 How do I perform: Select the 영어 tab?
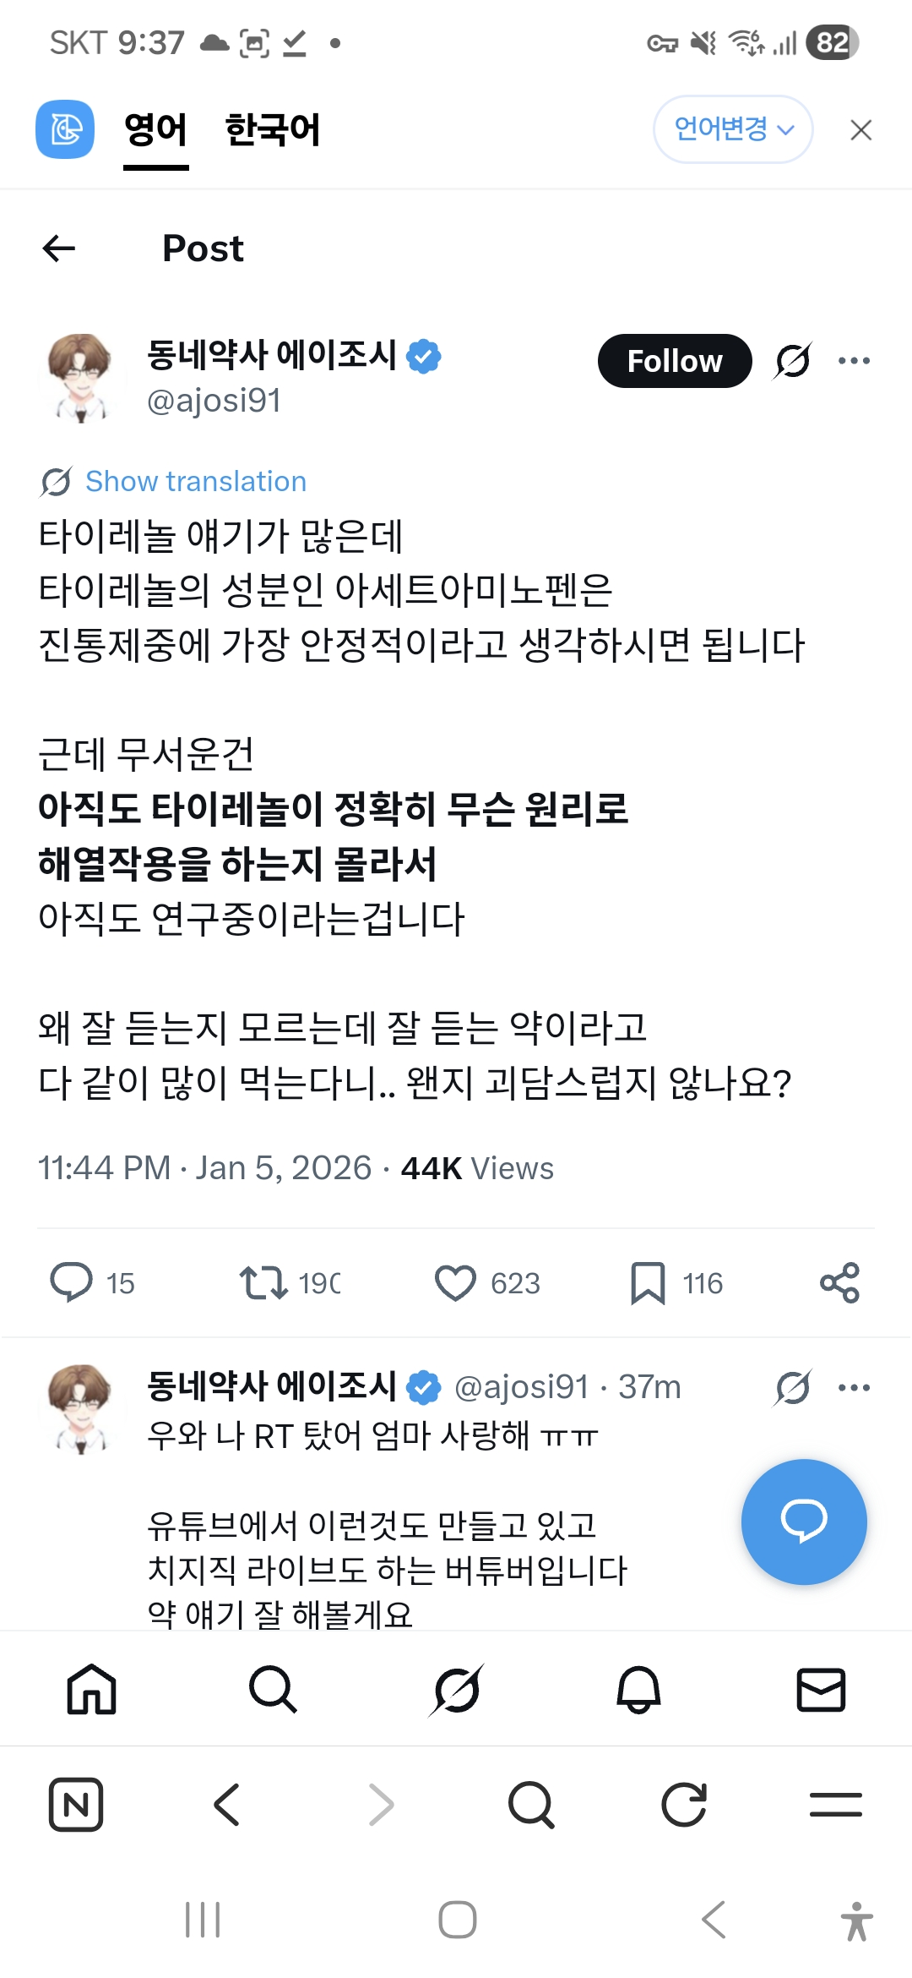(155, 130)
